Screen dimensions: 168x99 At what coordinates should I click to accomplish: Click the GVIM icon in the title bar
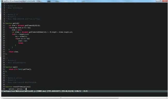point(2,1)
